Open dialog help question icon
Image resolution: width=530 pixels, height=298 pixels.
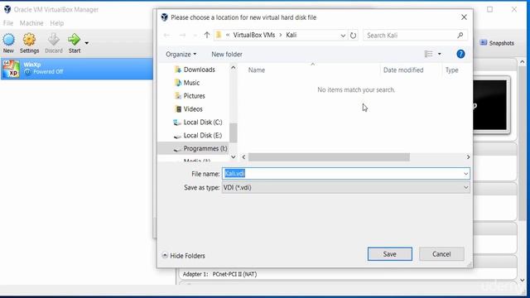[x=460, y=54]
